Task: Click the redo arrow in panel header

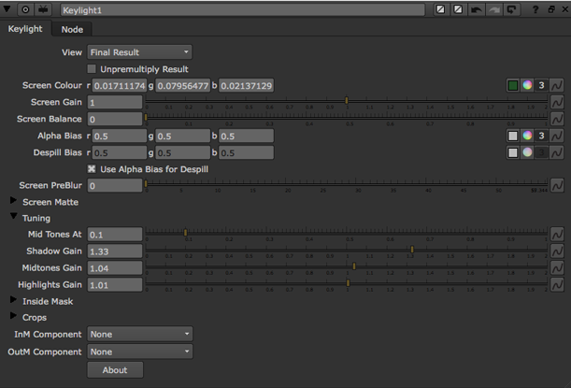Action: pos(493,10)
